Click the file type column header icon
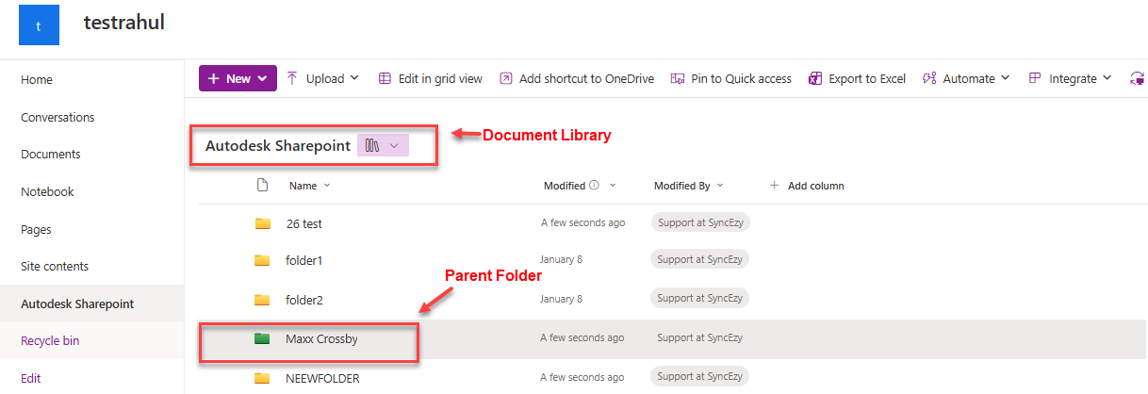The height and width of the screenshot is (394, 1148). (x=263, y=186)
